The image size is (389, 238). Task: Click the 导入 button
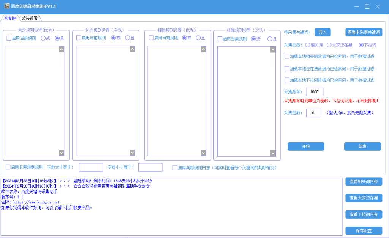click(x=323, y=32)
